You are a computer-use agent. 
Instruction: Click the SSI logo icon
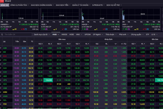pos(2,1)
